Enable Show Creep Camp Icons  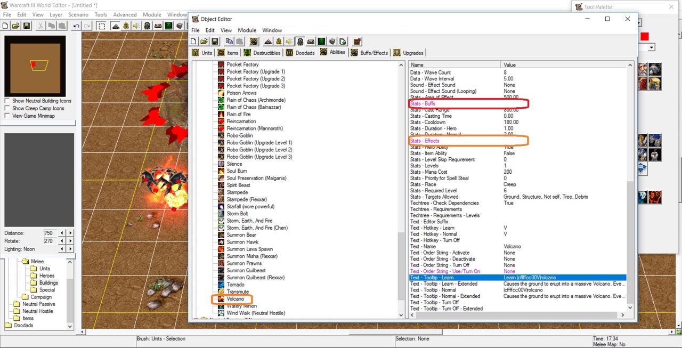point(7,108)
